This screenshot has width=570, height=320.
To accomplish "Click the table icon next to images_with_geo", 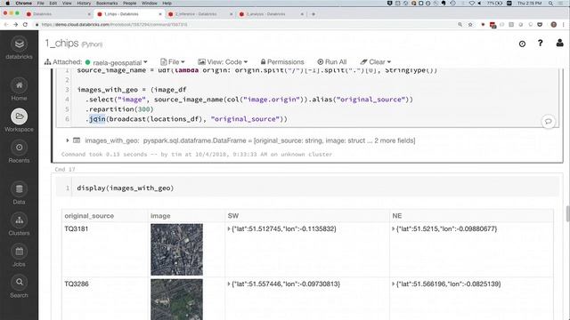I will tap(77, 140).
